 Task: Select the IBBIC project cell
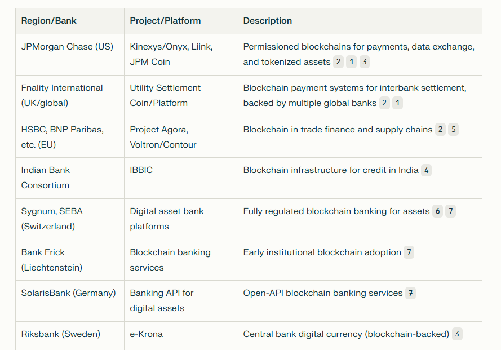[181, 178]
